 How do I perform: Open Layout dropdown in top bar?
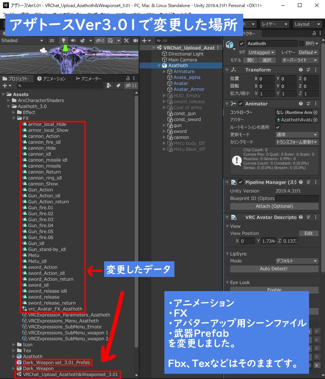[308, 24]
